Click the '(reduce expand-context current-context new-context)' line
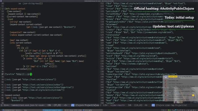The height and width of the screenshot is (111, 198). click(36, 35)
